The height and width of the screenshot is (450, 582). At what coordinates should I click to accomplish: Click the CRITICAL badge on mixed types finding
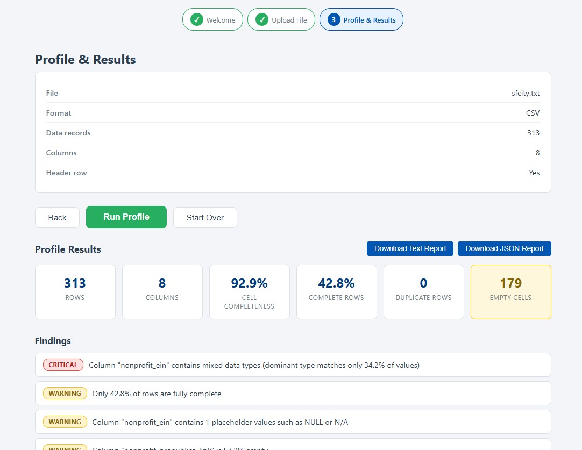(63, 365)
